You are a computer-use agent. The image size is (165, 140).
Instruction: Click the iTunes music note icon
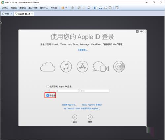[66, 67]
